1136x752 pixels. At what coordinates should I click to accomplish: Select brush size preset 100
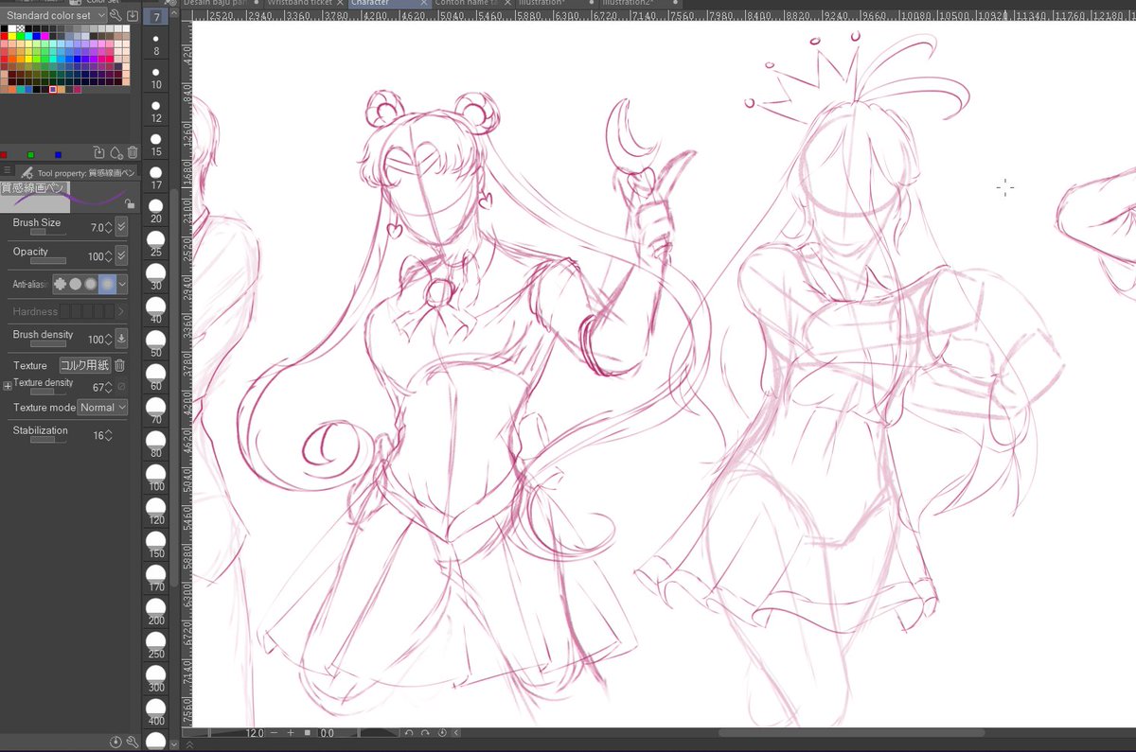156,479
